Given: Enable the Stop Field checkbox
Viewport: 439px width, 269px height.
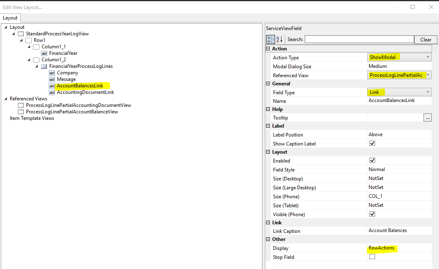Looking at the screenshot, I should (372, 256).
